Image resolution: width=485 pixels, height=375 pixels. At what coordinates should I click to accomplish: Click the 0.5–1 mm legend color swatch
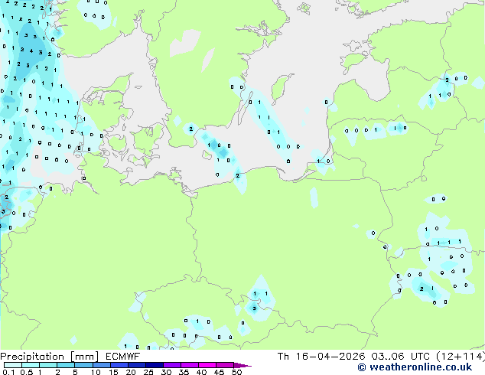[x=31, y=365]
